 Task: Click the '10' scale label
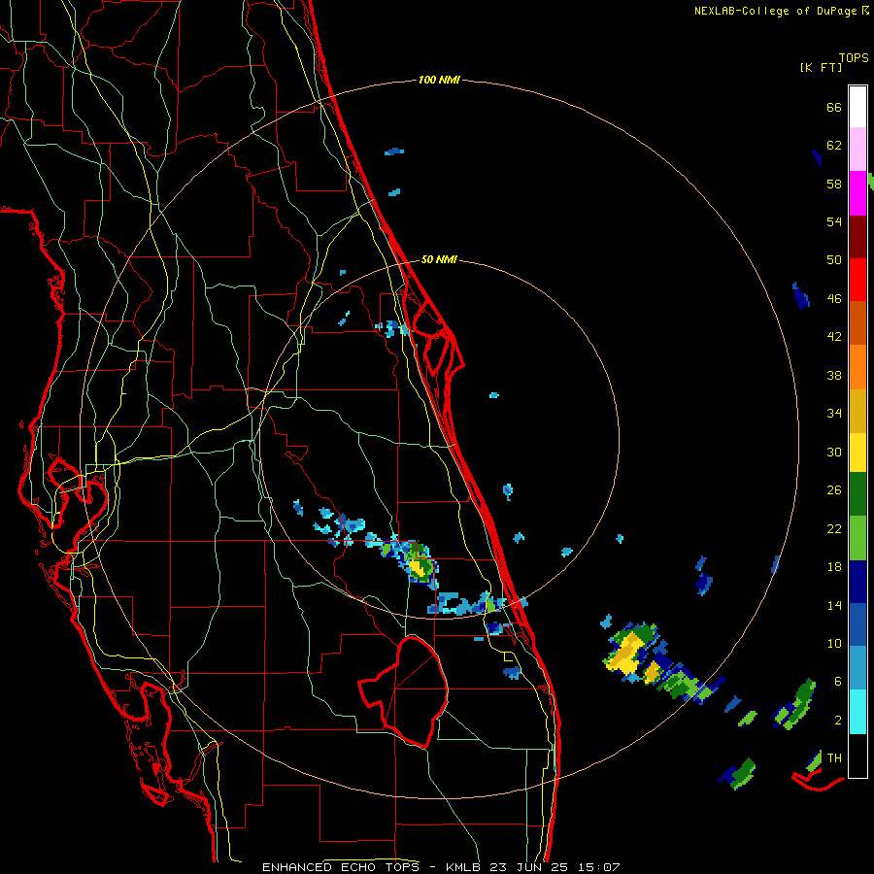(834, 644)
